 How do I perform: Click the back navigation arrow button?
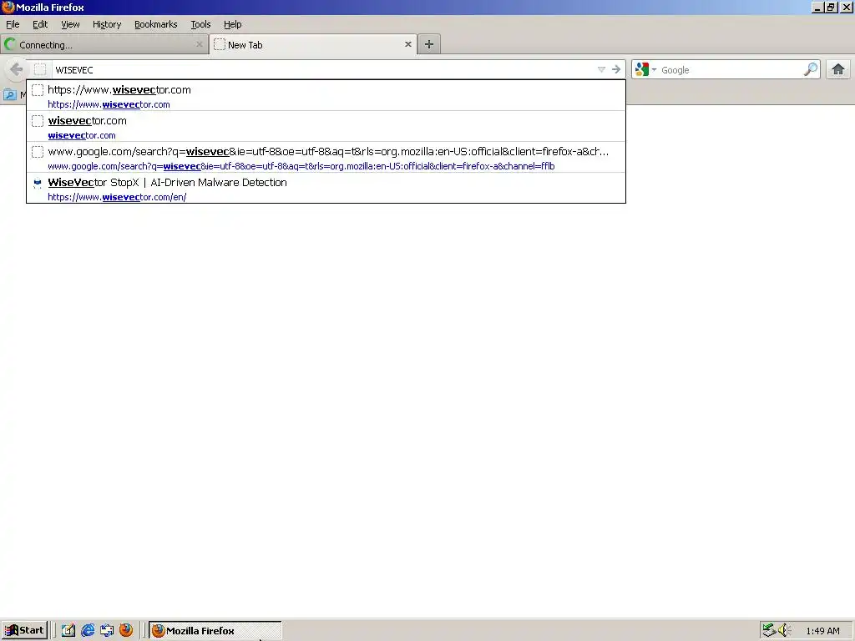point(16,70)
